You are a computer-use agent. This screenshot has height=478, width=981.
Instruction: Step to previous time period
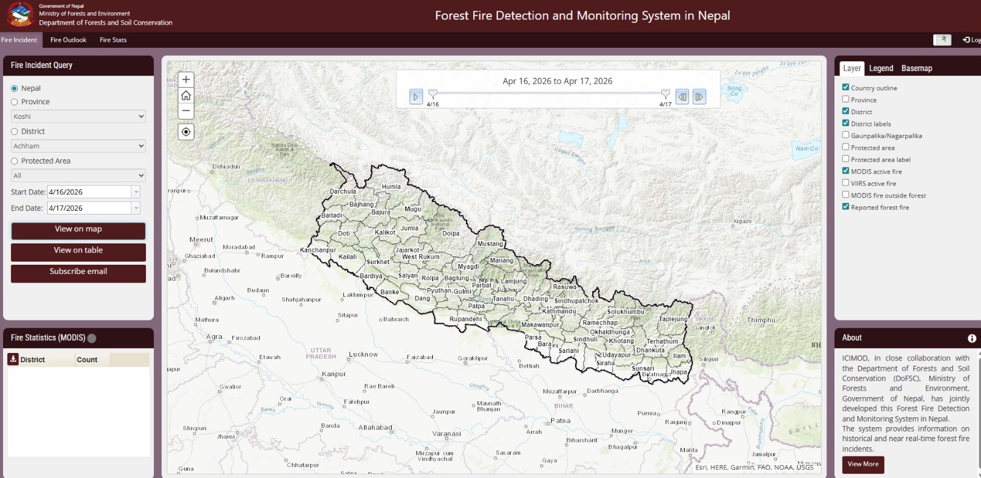682,97
